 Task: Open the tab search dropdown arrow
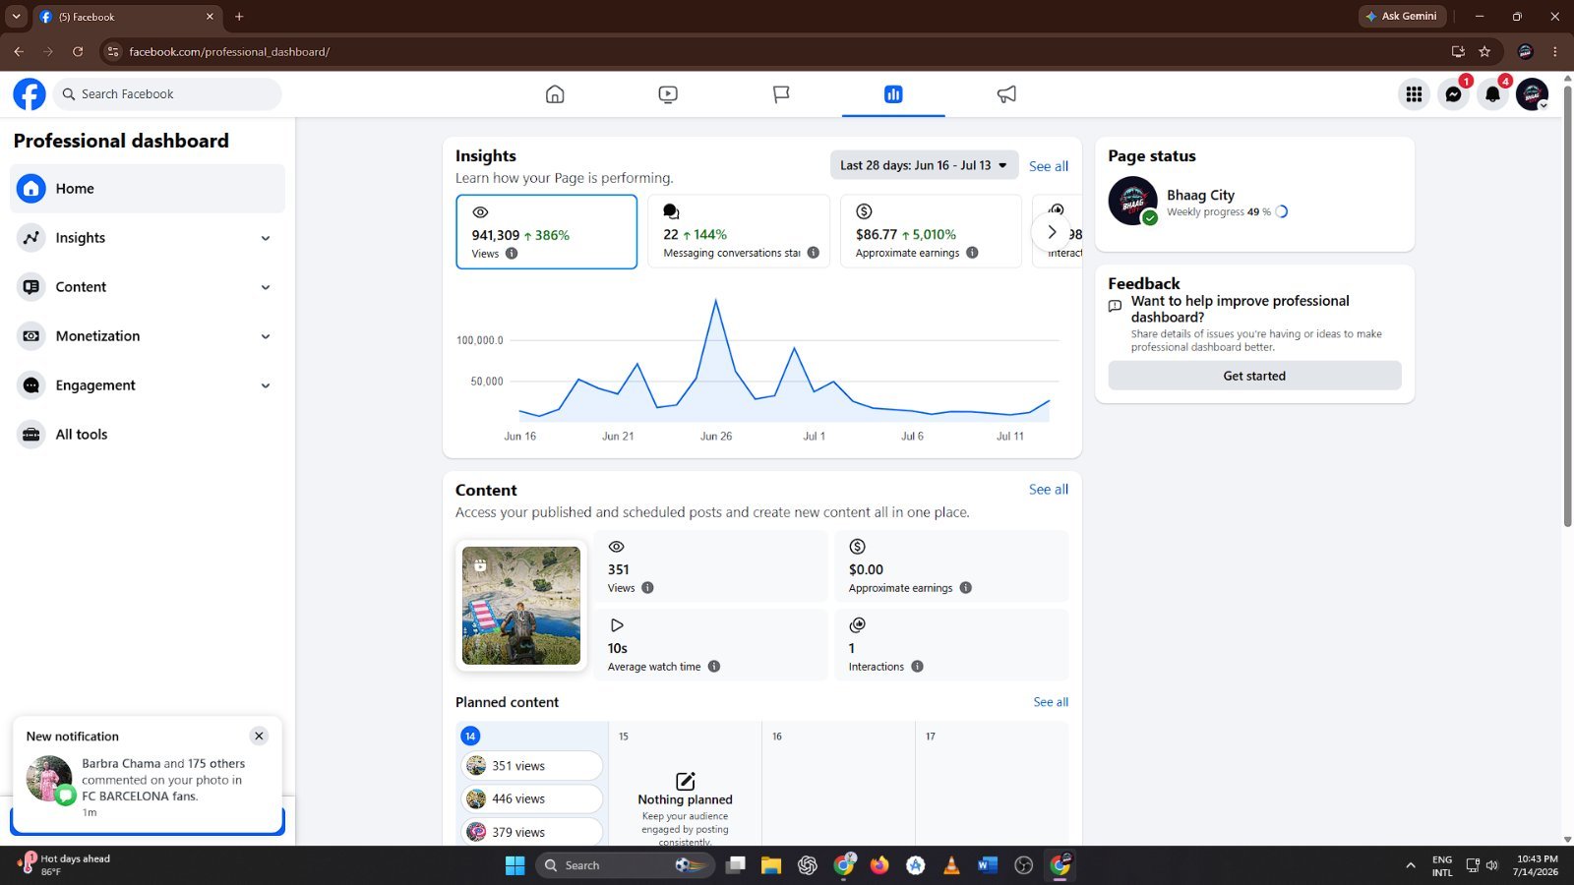pos(16,17)
